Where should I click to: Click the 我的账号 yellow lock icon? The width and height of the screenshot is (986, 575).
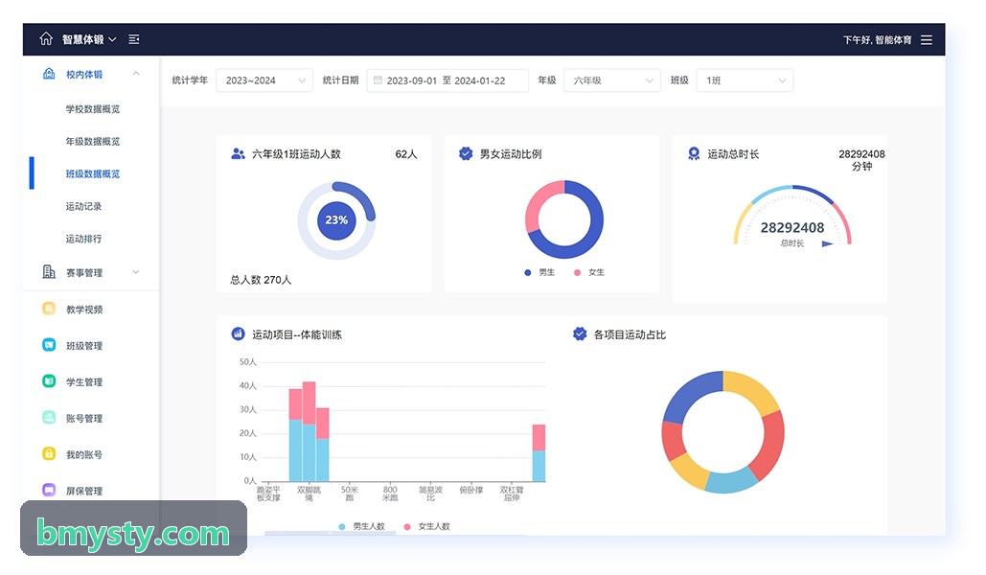tap(49, 453)
